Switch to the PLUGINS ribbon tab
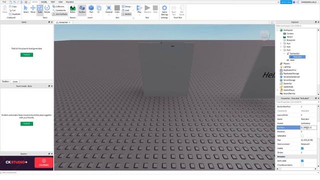Screen dimensions: 320x180 coord(70,2)
